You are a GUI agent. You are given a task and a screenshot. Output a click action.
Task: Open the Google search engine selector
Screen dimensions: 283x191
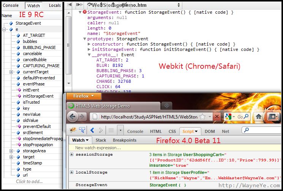click(x=229, y=117)
